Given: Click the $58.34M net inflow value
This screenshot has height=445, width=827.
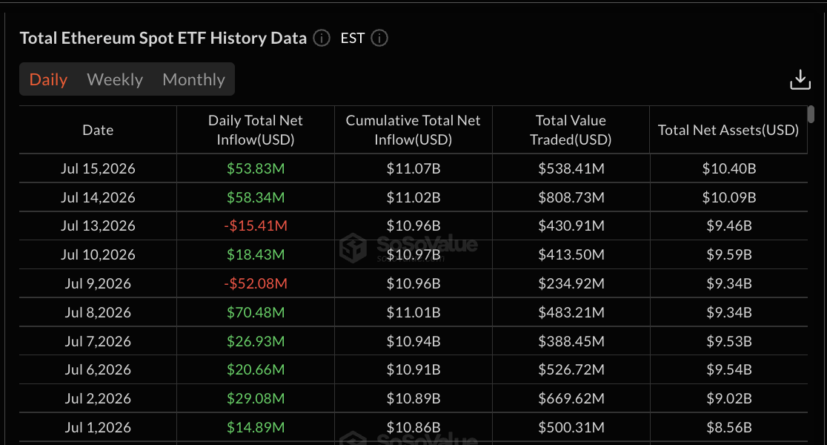Looking at the screenshot, I should point(256,197).
